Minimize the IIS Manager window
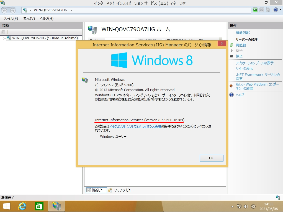Viewport: 283px width, 212px height. [x=259, y=3]
